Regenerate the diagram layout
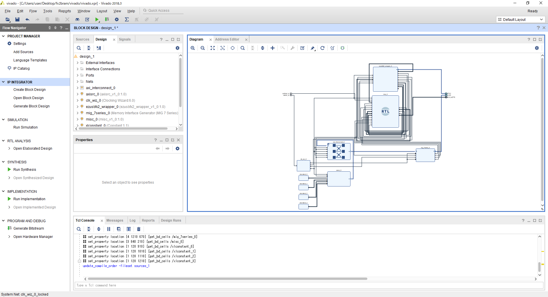Viewport: 548px width, 297px height. tap(323, 48)
